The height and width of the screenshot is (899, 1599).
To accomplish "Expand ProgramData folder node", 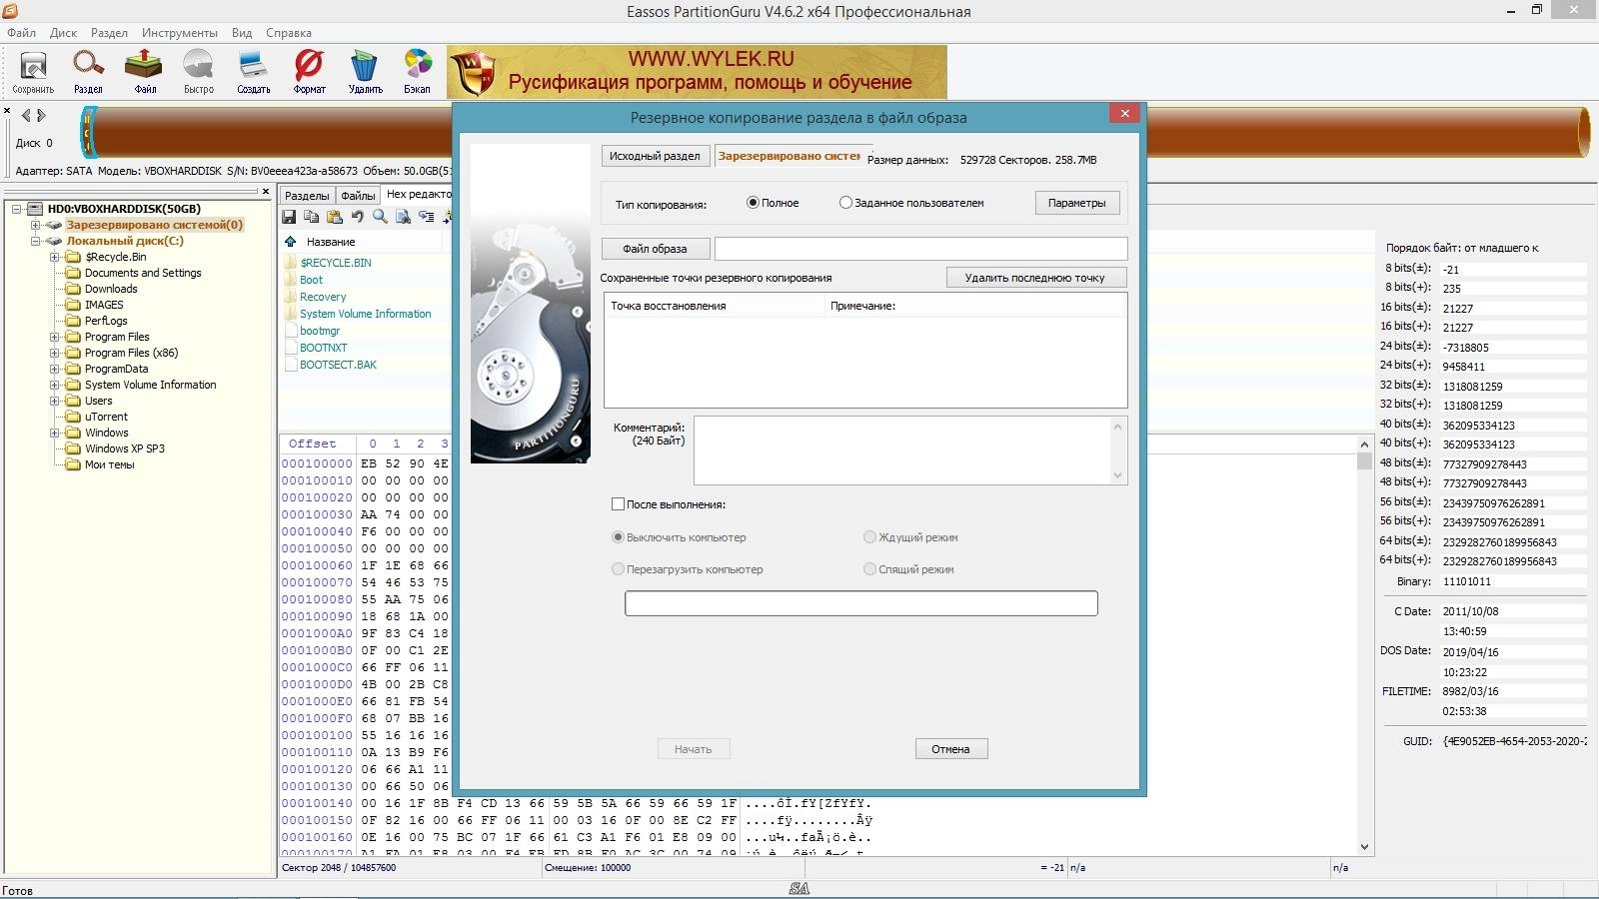I will point(55,369).
